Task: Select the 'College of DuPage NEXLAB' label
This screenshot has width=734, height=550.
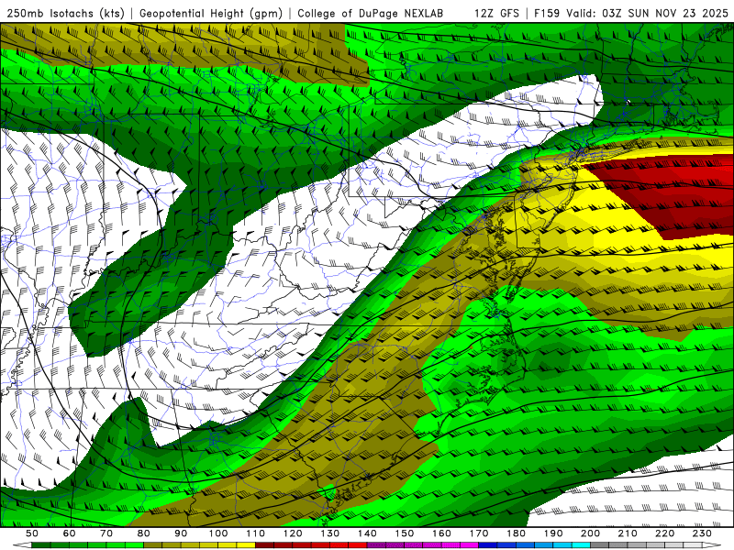Action: click(x=371, y=13)
